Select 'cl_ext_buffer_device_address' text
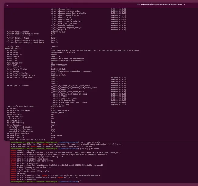The height and width of the screenshot is (186, 198). (64, 23)
